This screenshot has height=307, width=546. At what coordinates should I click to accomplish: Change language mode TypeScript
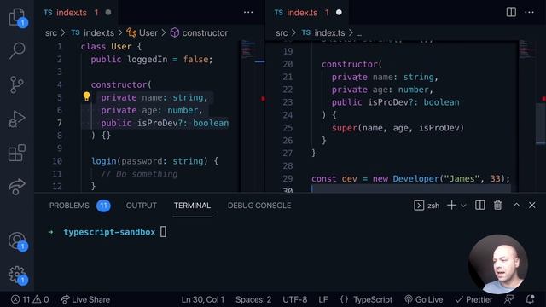(x=373, y=299)
